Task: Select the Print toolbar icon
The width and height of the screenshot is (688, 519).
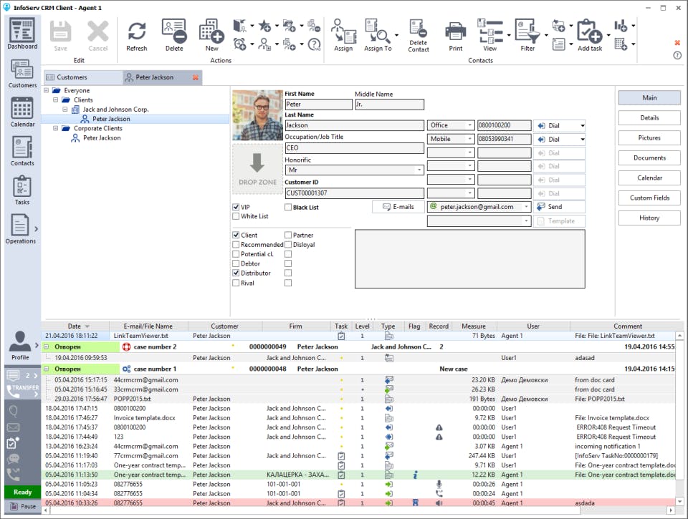Action: 456,36
